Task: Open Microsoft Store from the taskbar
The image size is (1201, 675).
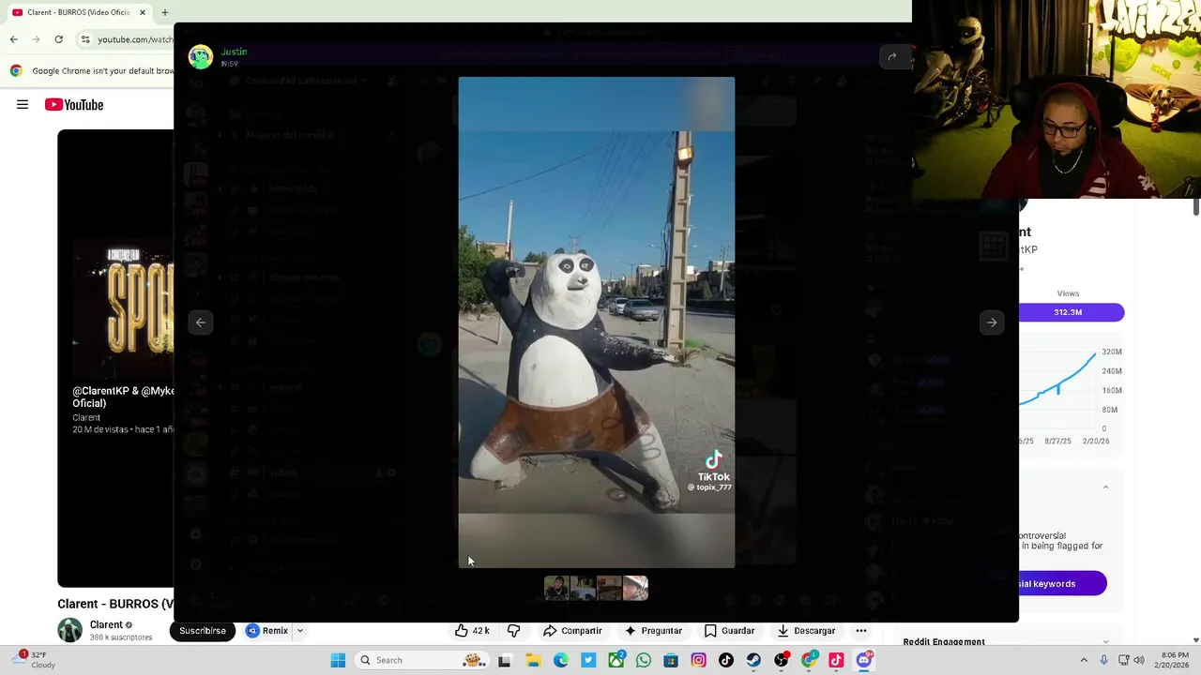Action: (x=671, y=660)
